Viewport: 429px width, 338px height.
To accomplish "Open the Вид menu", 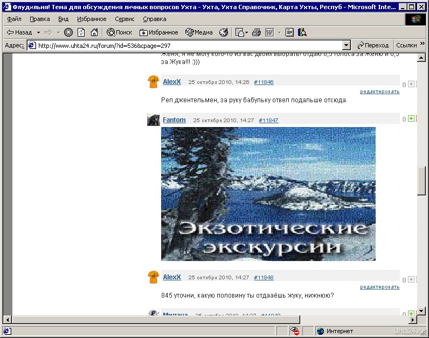I will pyautogui.click(x=63, y=19).
